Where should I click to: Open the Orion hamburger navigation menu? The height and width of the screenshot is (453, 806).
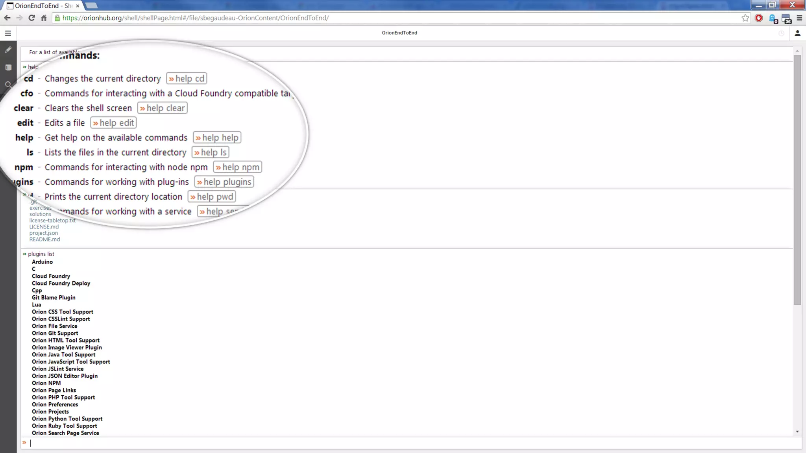click(x=8, y=33)
